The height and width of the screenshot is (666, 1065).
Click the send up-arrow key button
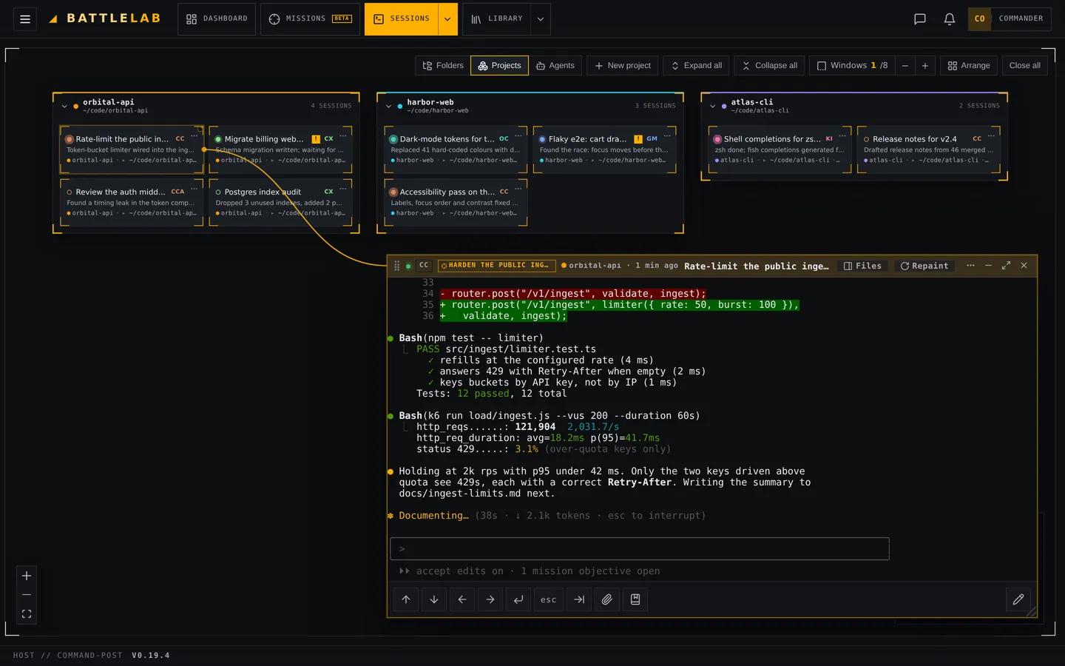click(x=406, y=599)
